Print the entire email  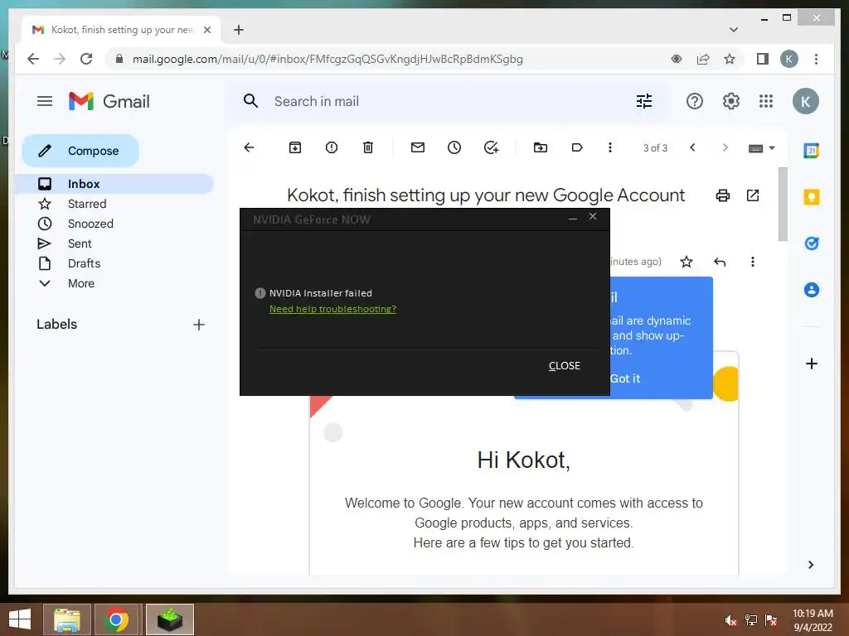[x=723, y=195]
